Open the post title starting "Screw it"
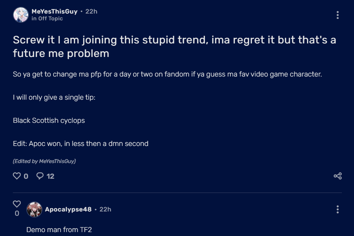The height and width of the screenshot is (236, 354). [174, 46]
